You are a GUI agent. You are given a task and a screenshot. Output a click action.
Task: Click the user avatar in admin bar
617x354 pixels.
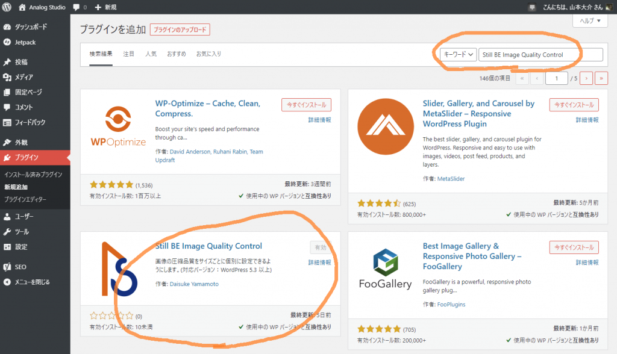(609, 7)
